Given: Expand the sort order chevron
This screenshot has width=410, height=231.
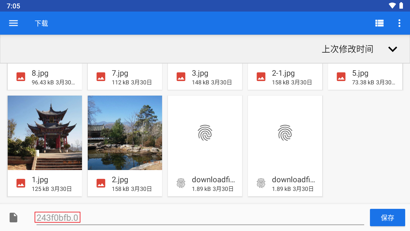Looking at the screenshot, I should click(x=393, y=49).
